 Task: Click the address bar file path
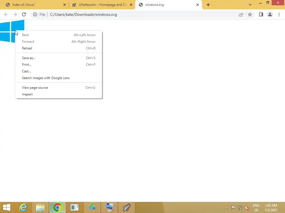click(83, 14)
